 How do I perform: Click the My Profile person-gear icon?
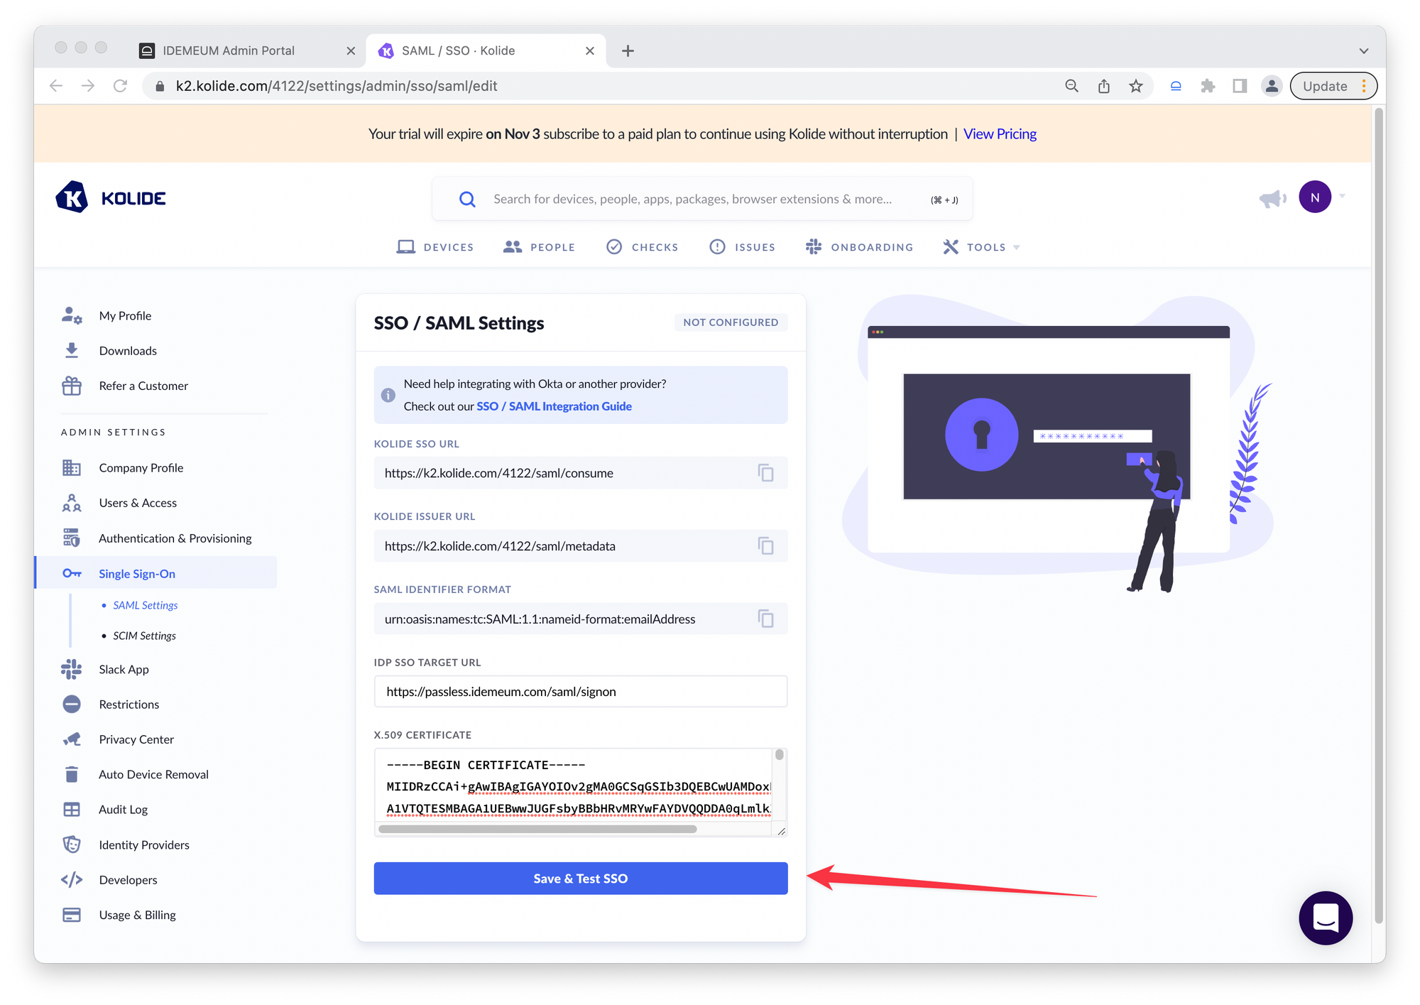72,315
